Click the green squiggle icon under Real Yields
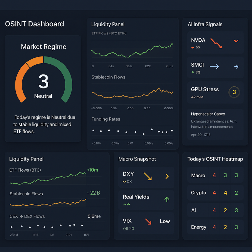This screenshot has height=252, width=252. pyautogui.click(x=126, y=204)
